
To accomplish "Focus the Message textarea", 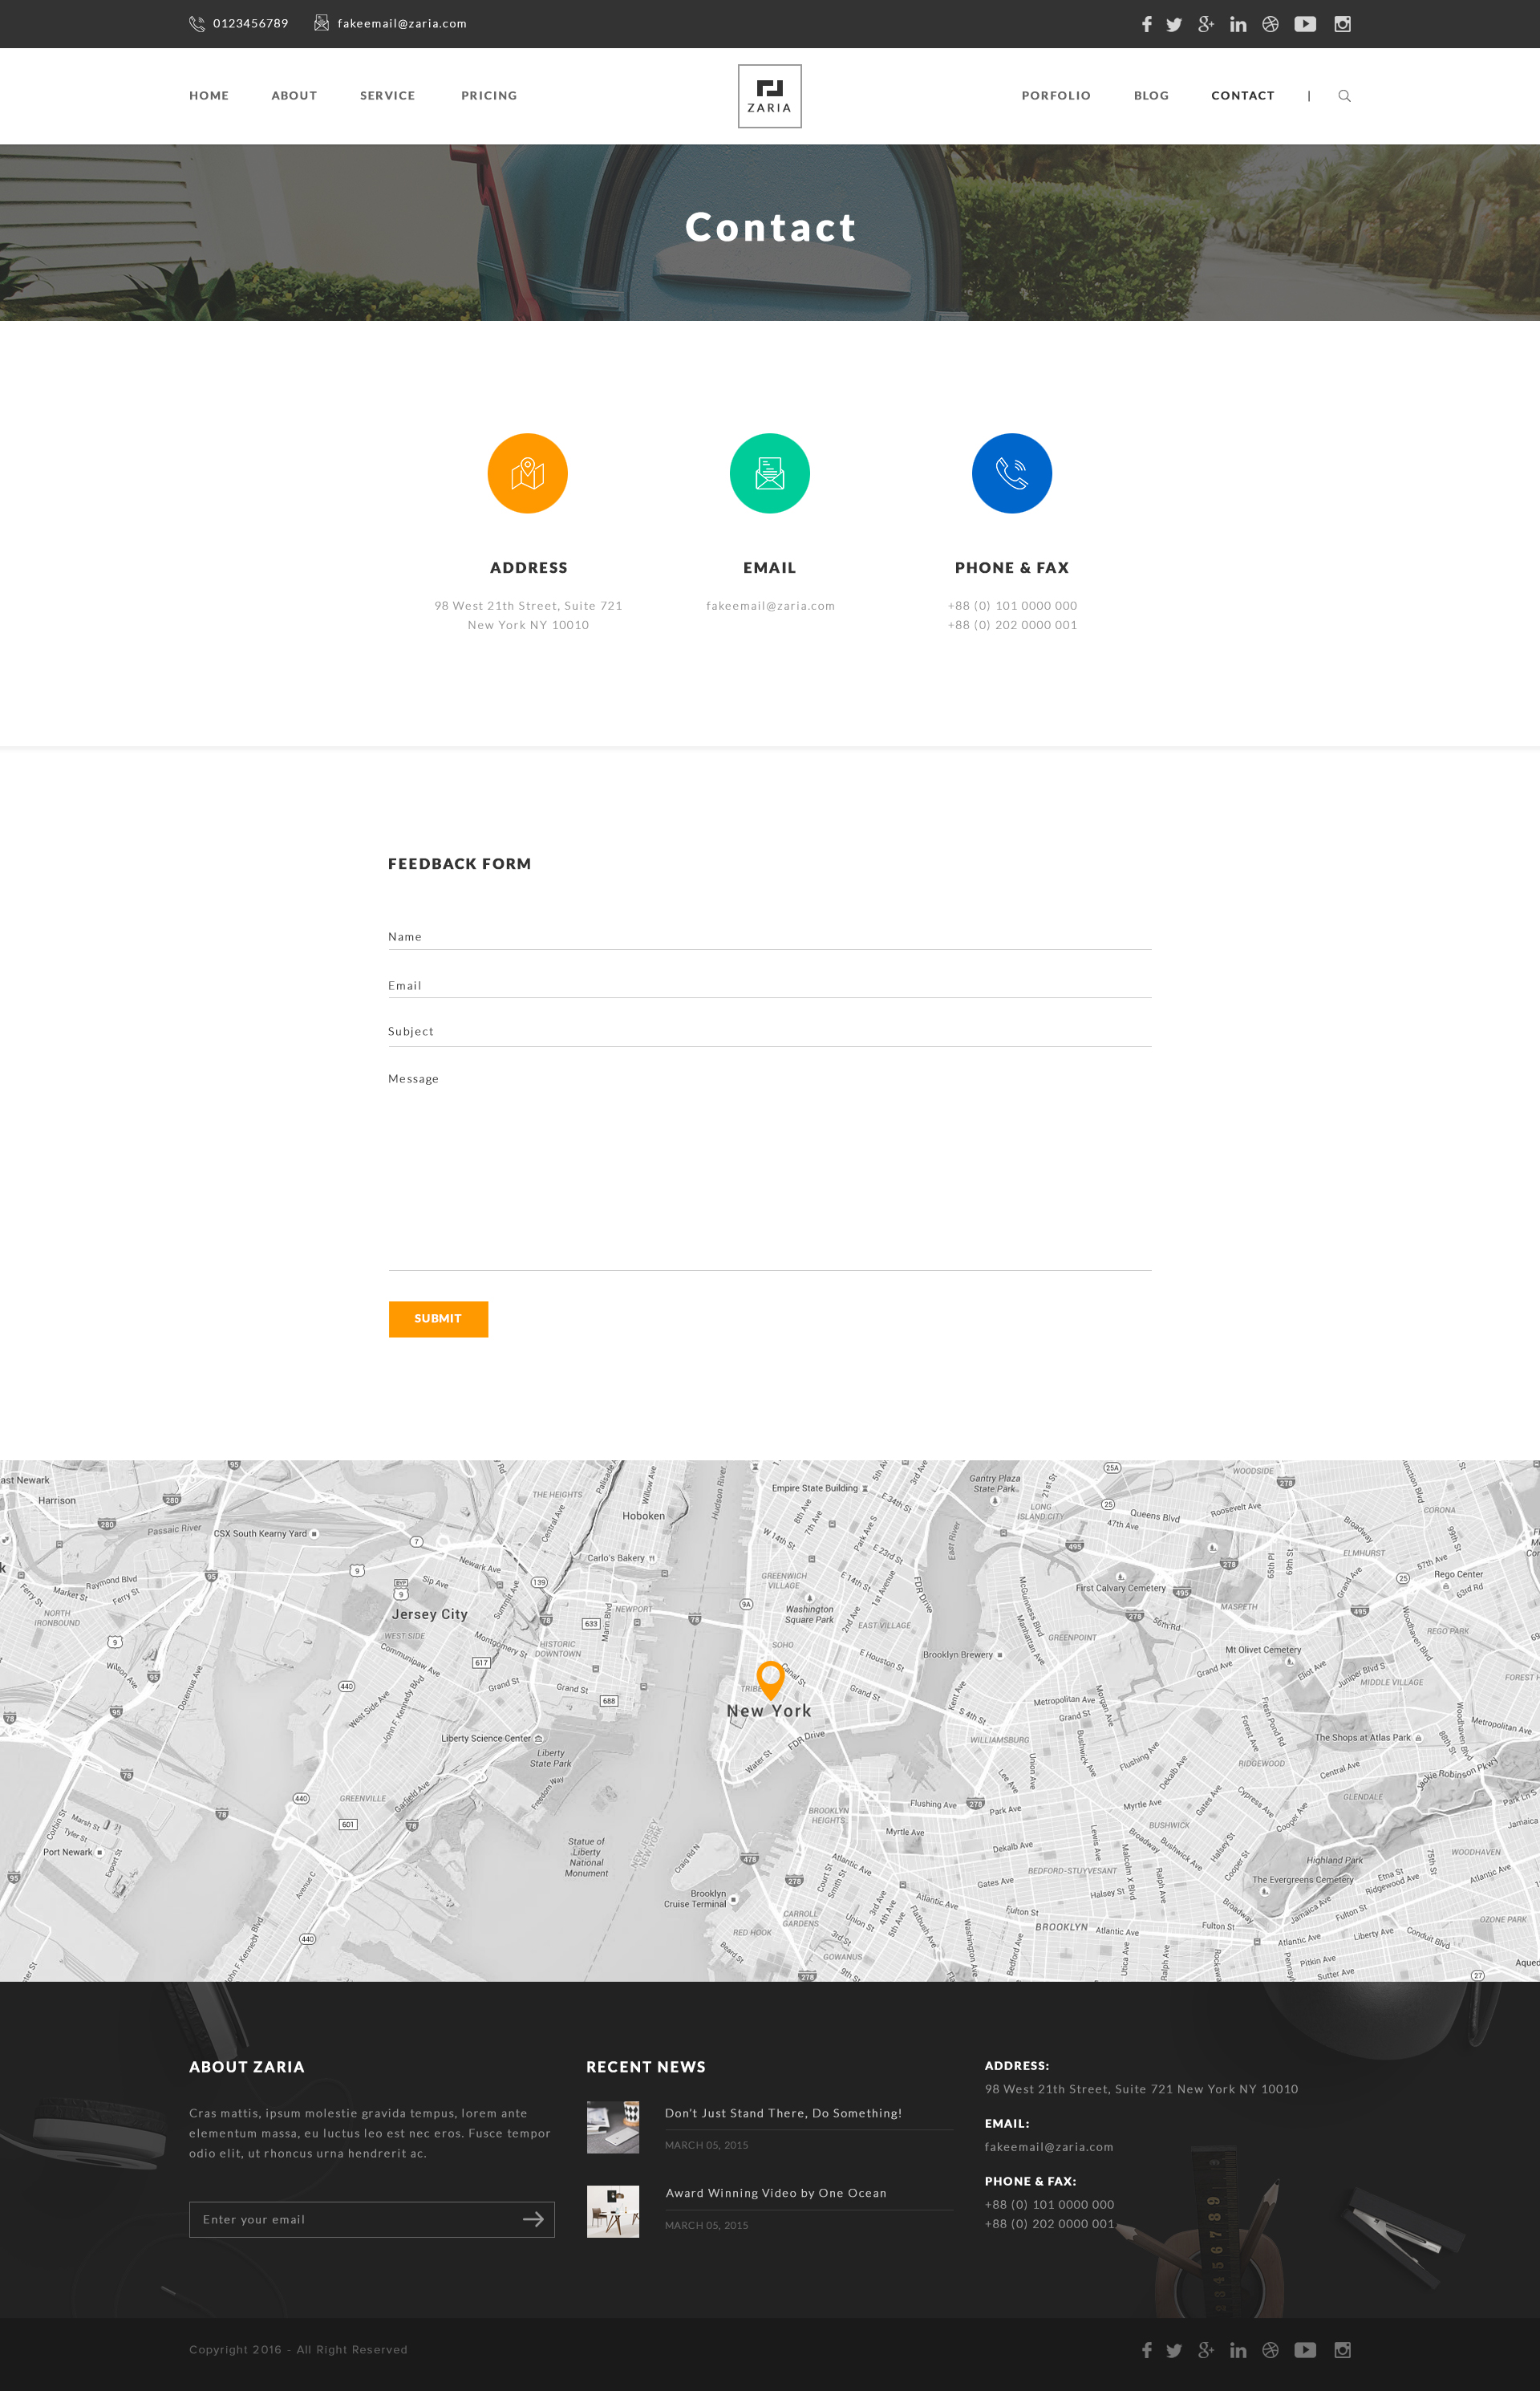I will point(769,1171).
